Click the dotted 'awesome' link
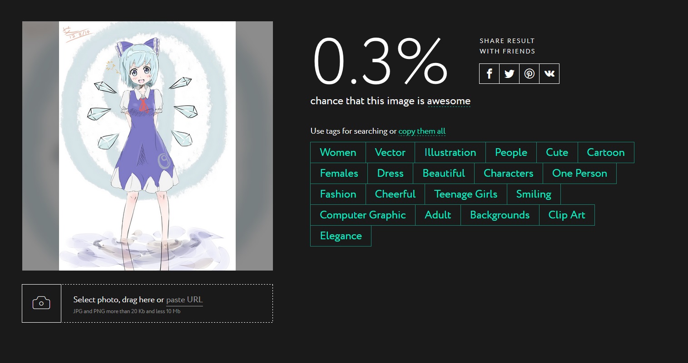Screen dimensions: 688x363 click(x=449, y=101)
